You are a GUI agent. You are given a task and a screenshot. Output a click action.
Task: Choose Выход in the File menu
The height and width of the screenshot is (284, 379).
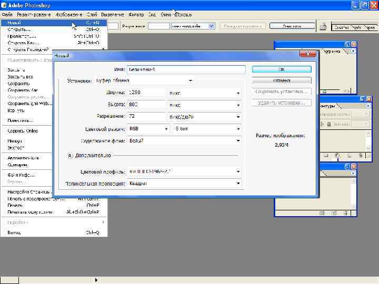tap(53, 232)
